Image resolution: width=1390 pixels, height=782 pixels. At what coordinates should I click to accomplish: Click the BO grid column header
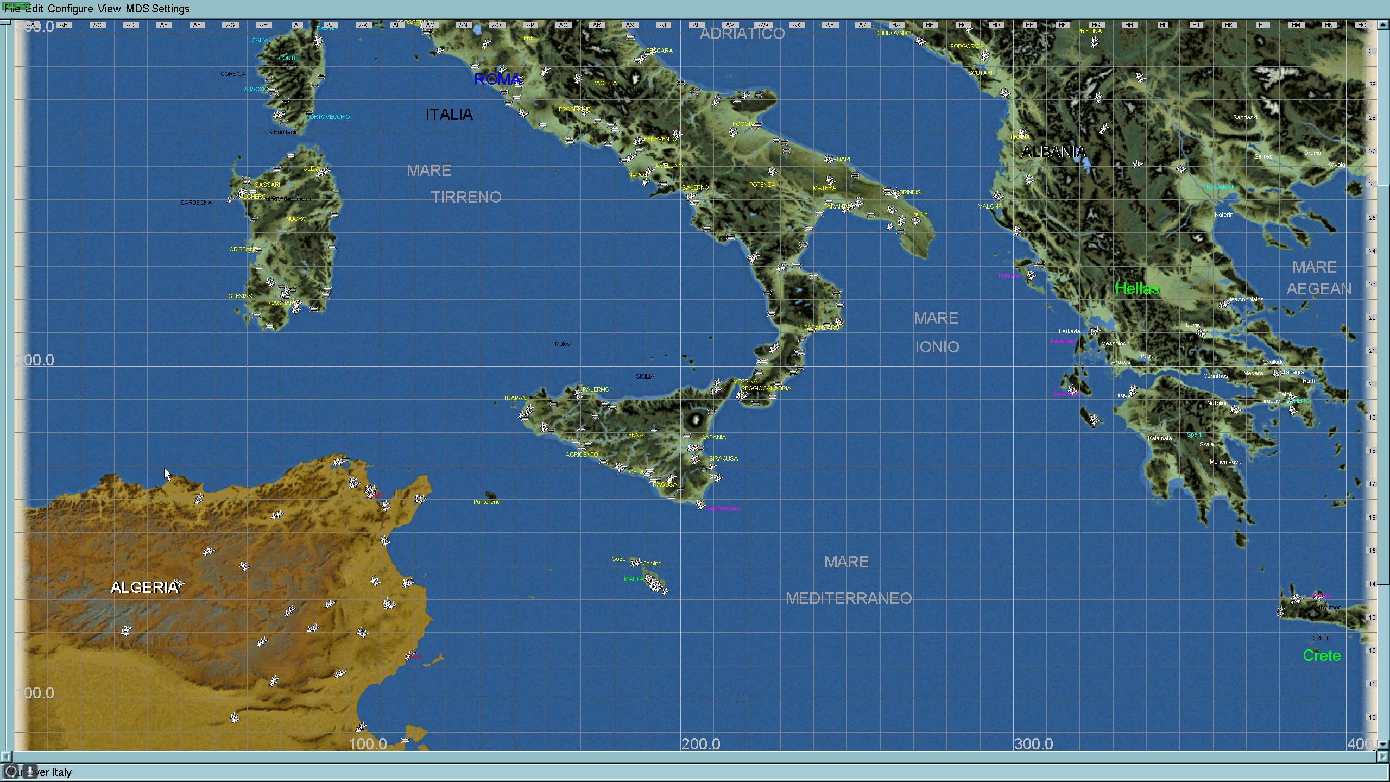(x=1362, y=25)
